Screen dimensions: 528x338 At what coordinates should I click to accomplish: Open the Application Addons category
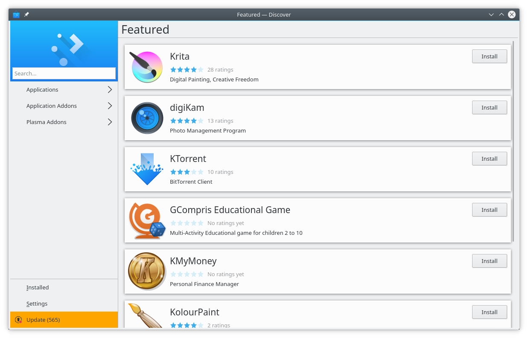tap(64, 106)
